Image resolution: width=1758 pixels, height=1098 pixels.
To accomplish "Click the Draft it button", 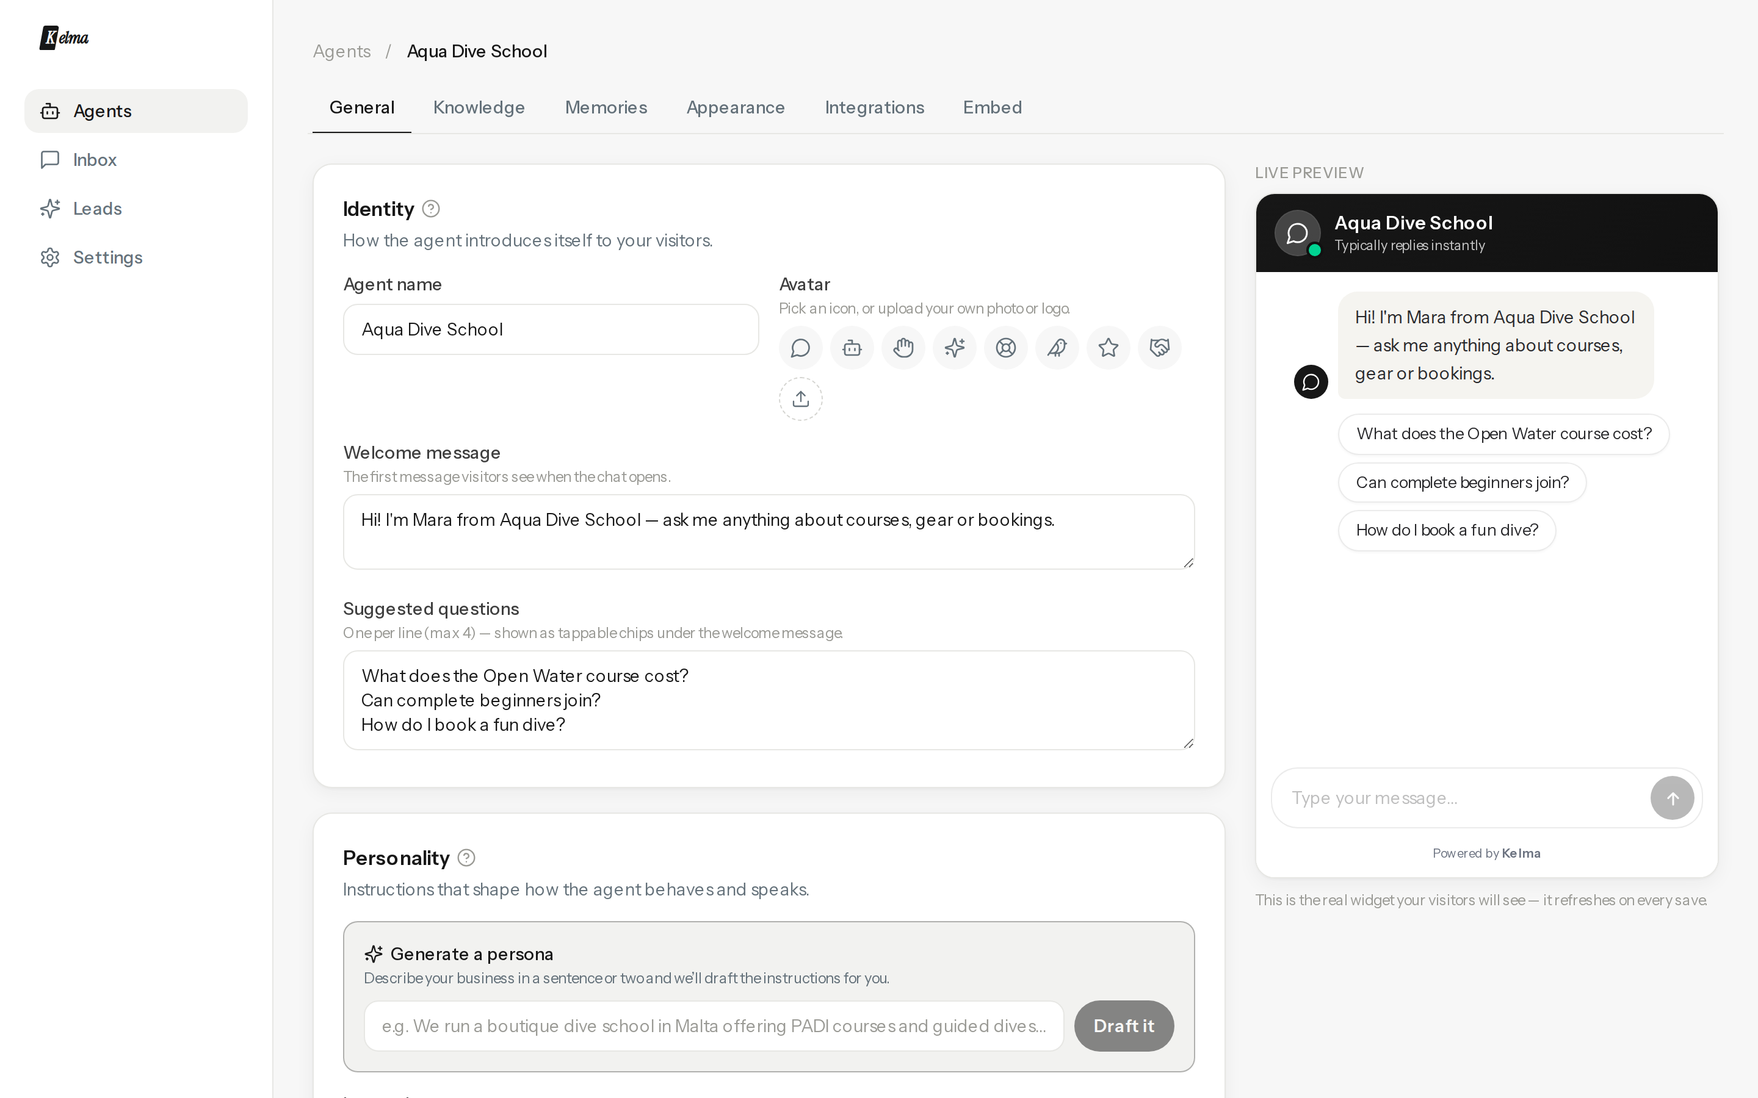I will point(1124,1026).
